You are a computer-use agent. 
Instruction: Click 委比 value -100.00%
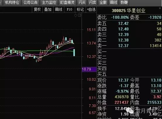coord(120,17)
